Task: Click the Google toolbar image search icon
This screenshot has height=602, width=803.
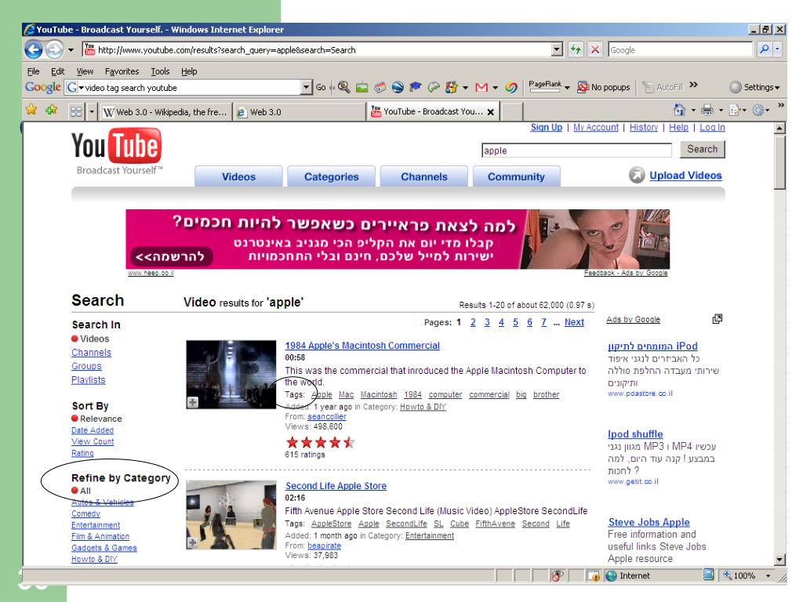Action: point(362,88)
